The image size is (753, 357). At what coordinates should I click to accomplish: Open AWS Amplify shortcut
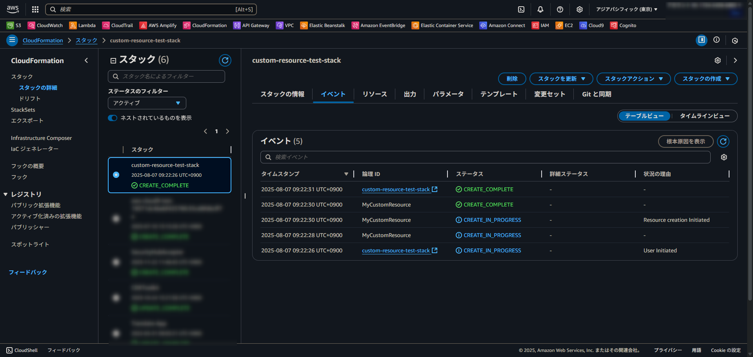point(158,25)
